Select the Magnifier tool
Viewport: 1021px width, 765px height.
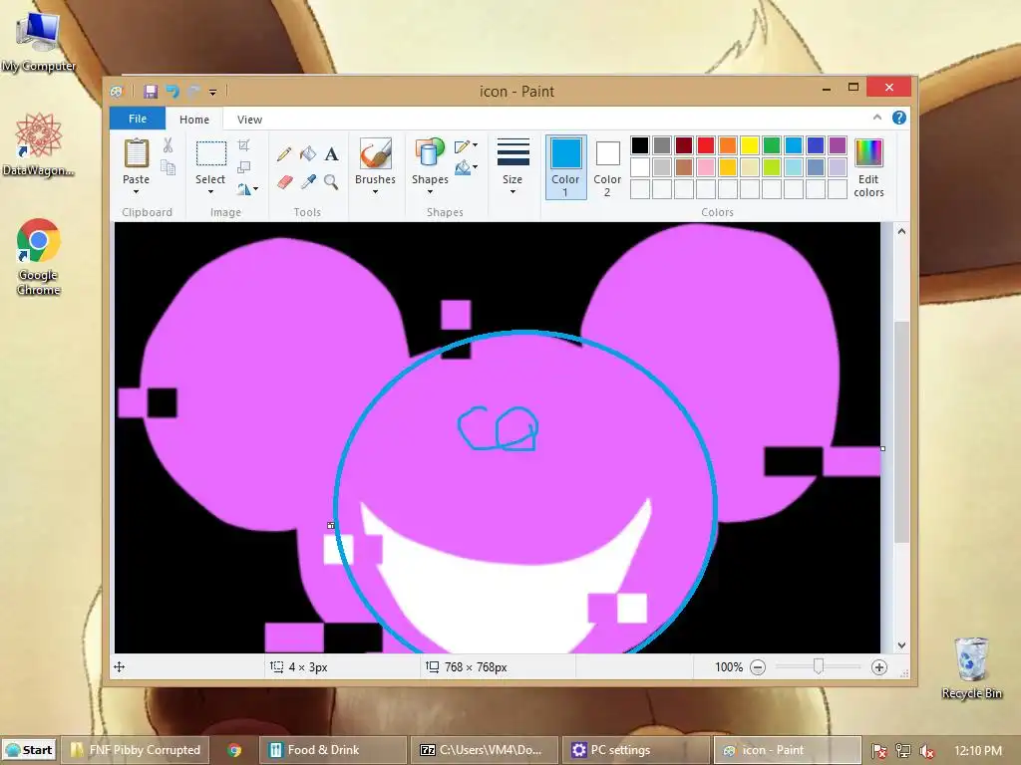tap(331, 182)
